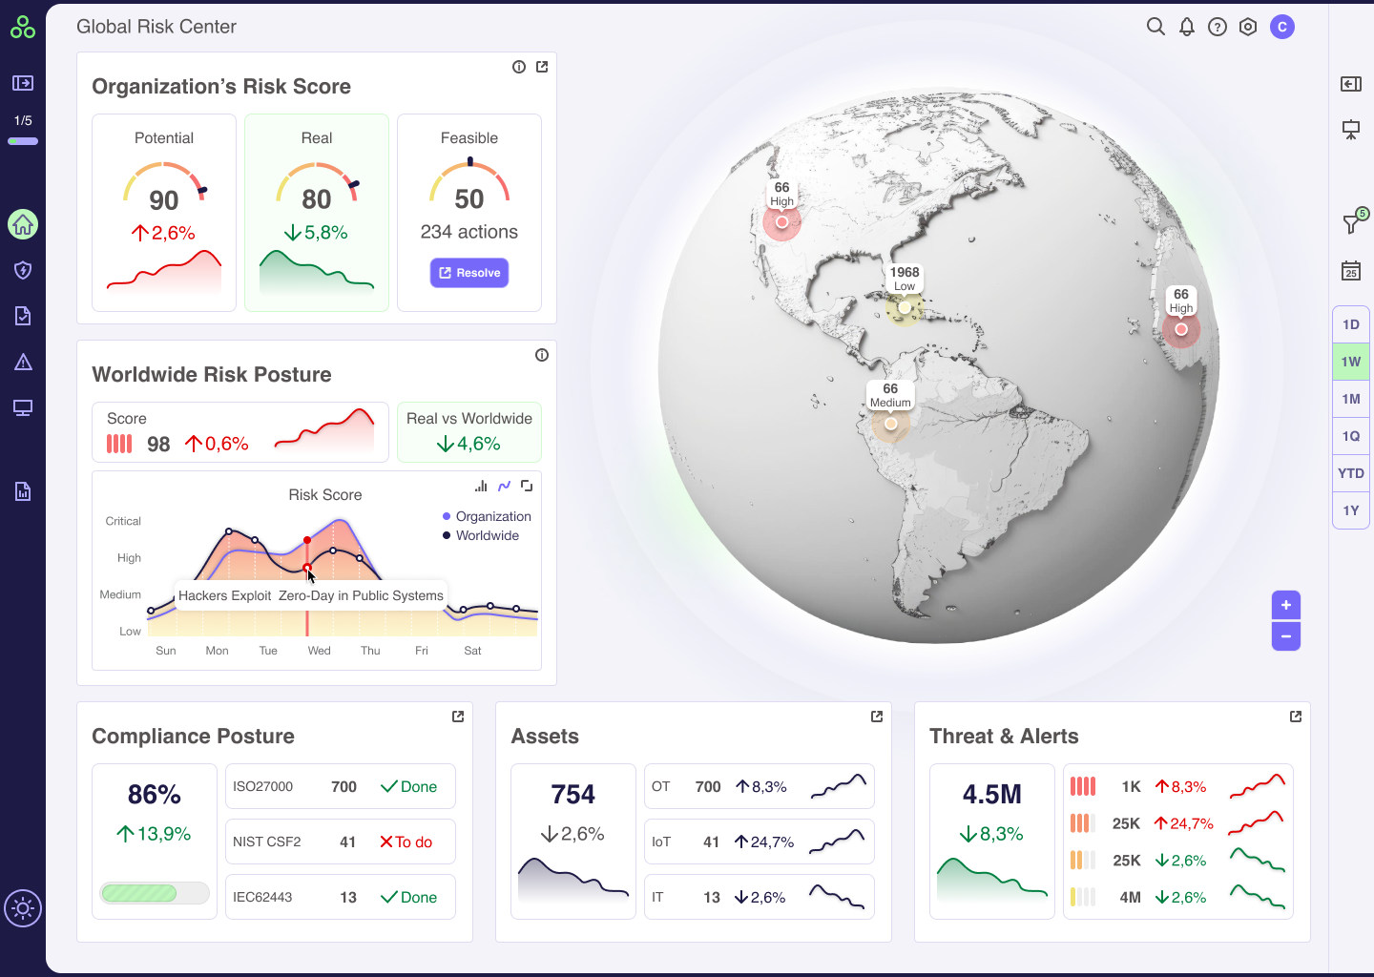Expand the Risk Score chart fullscreen
The image size is (1374, 977).
tap(527, 486)
